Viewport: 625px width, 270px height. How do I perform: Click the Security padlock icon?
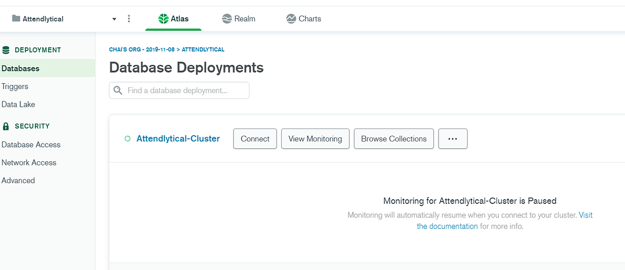coord(6,126)
